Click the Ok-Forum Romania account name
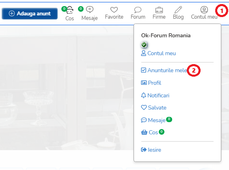Viewport: 229px width, 170px height. pyautogui.click(x=166, y=35)
